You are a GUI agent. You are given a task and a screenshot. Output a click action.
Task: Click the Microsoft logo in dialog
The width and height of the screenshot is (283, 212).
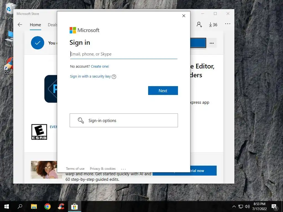coord(85,30)
